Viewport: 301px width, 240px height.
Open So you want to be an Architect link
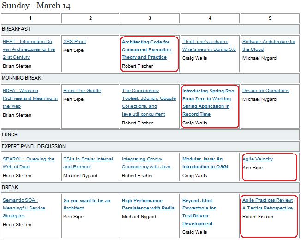[87, 204]
